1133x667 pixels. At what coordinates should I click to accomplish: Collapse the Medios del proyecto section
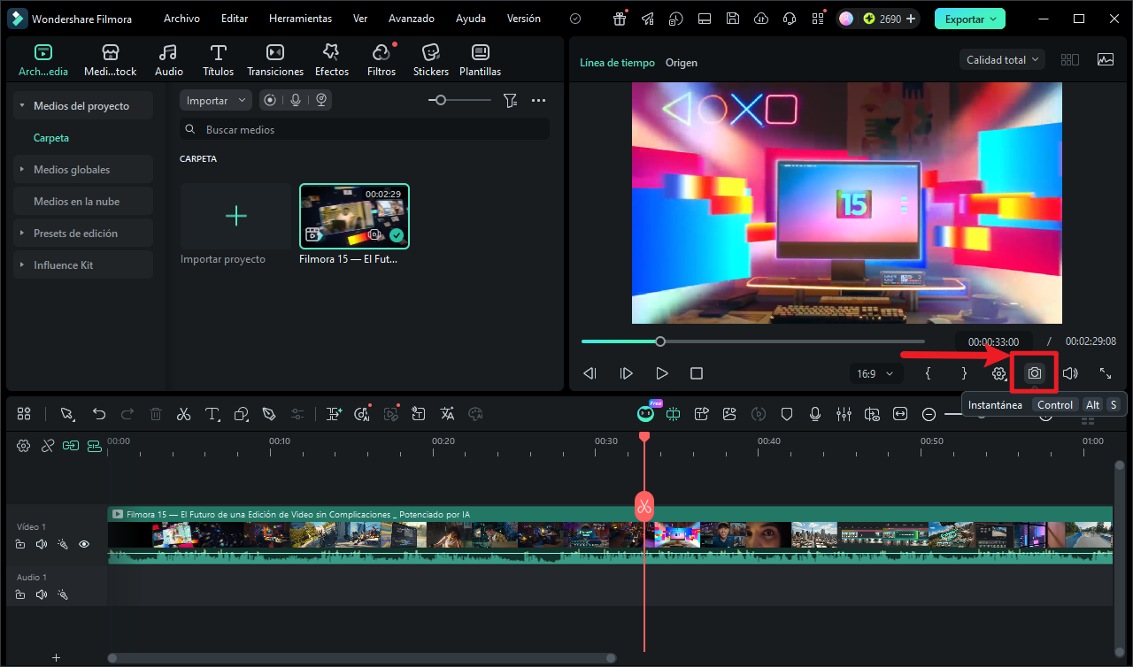tap(22, 106)
